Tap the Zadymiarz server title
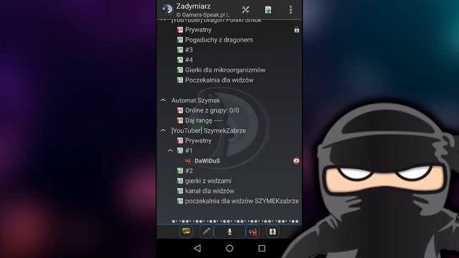Viewport: 459px width, 258px height. (193, 6)
